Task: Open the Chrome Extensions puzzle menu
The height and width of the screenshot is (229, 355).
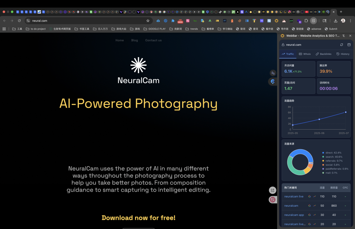Action: (x=306, y=21)
